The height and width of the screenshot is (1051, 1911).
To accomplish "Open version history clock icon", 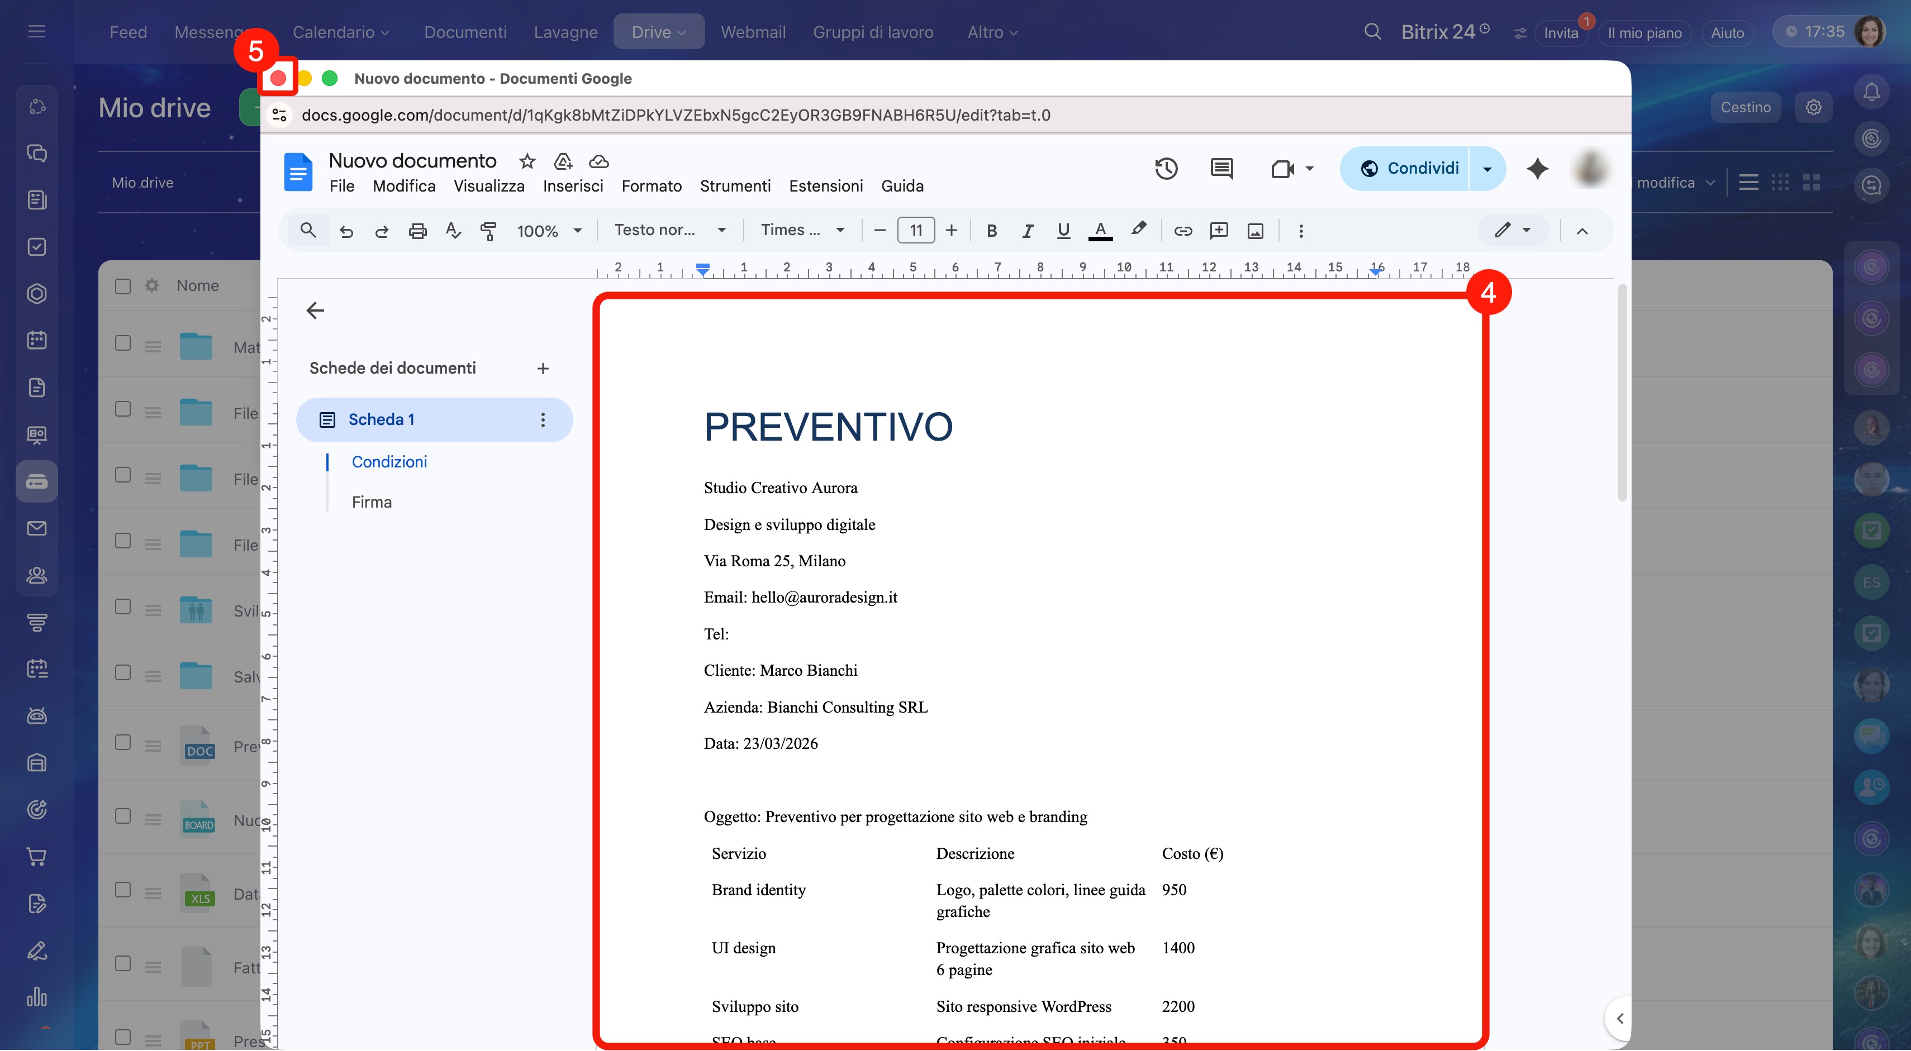I will coord(1166,169).
